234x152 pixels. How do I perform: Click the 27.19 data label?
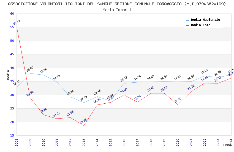click(x=83, y=98)
